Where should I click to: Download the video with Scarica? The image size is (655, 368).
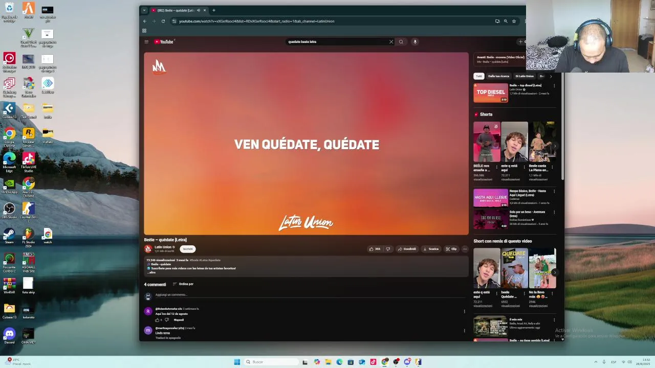pos(431,249)
